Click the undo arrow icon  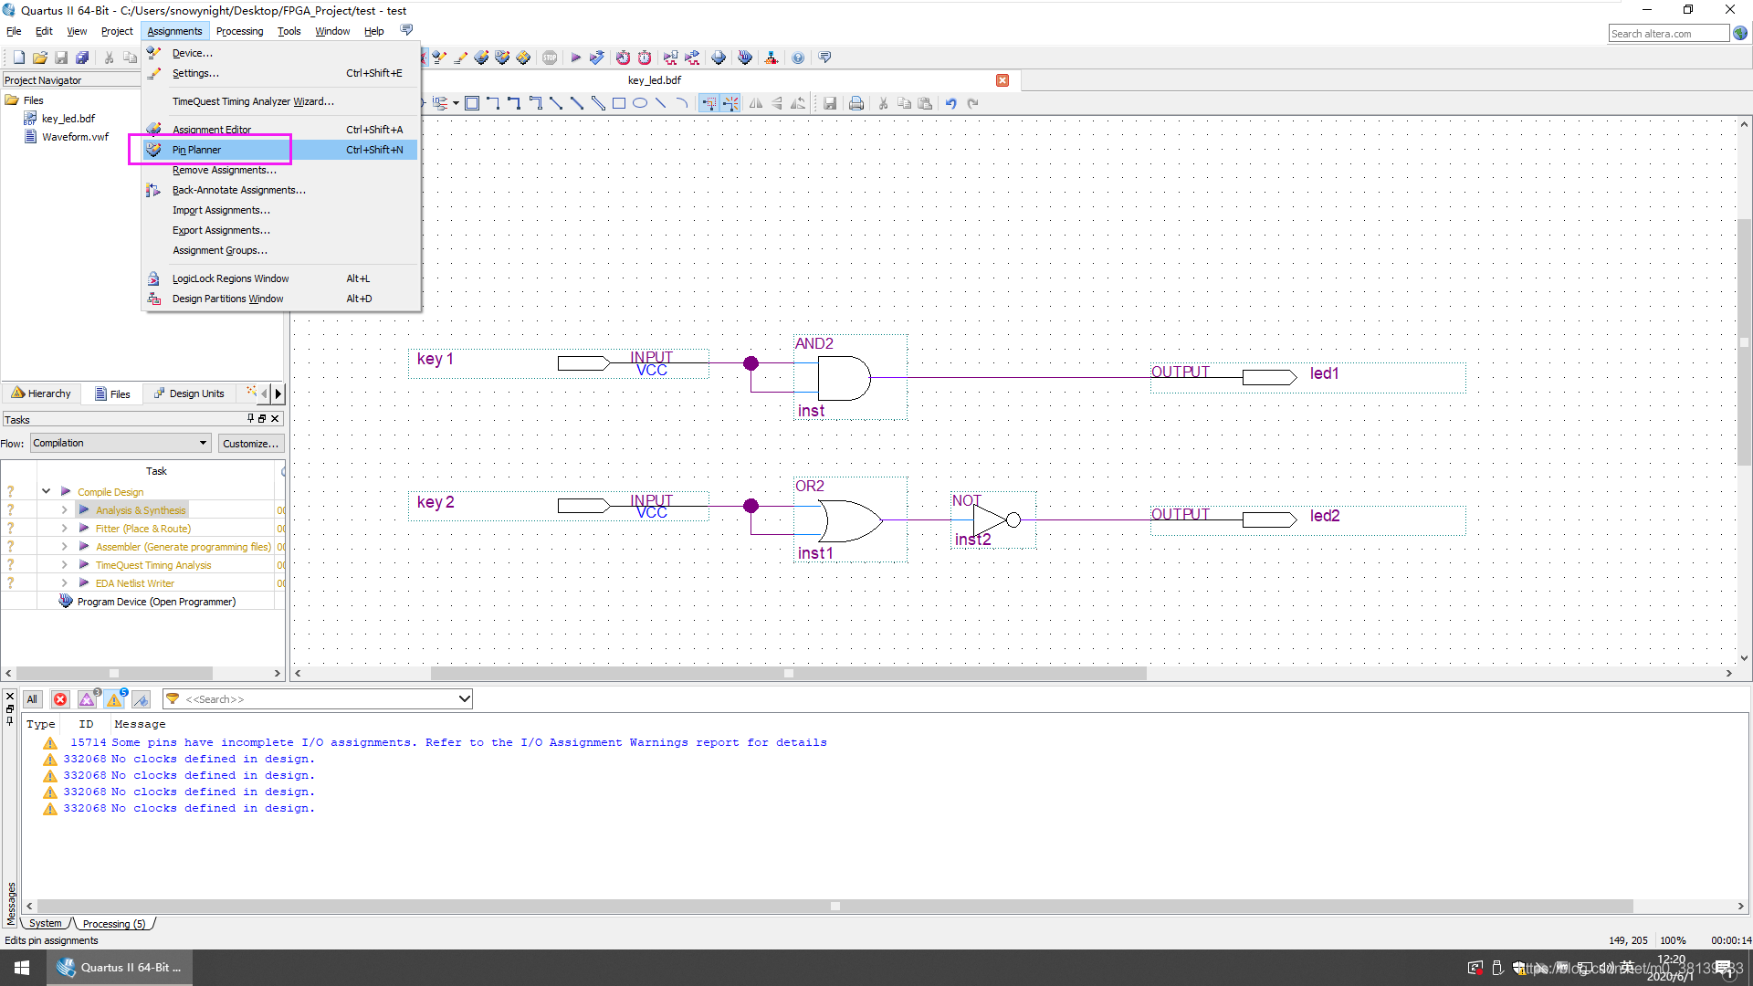click(950, 103)
